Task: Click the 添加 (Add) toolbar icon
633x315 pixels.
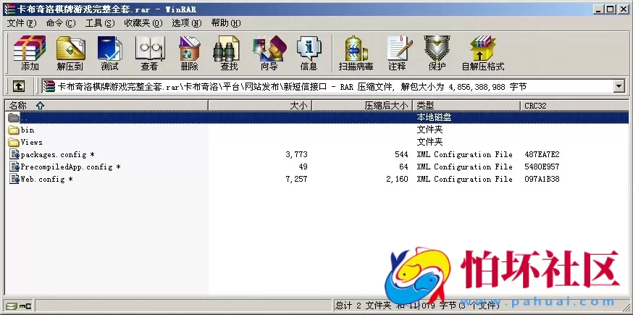Action: pyautogui.click(x=30, y=53)
